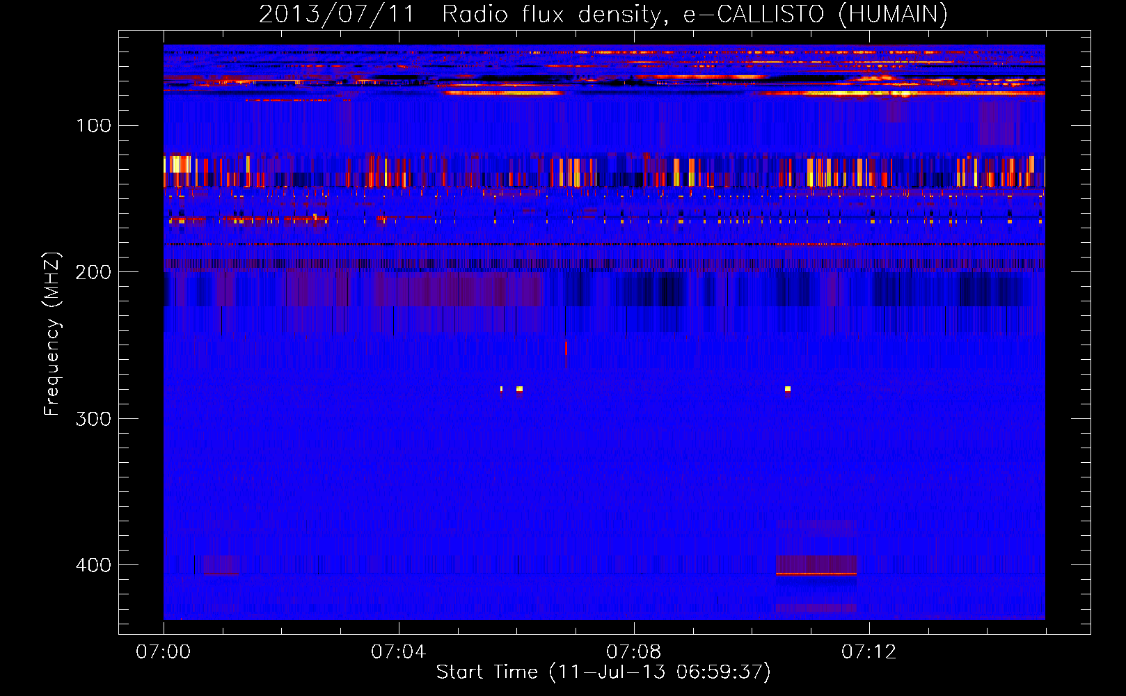Select the 300 frequency tick label

point(94,418)
